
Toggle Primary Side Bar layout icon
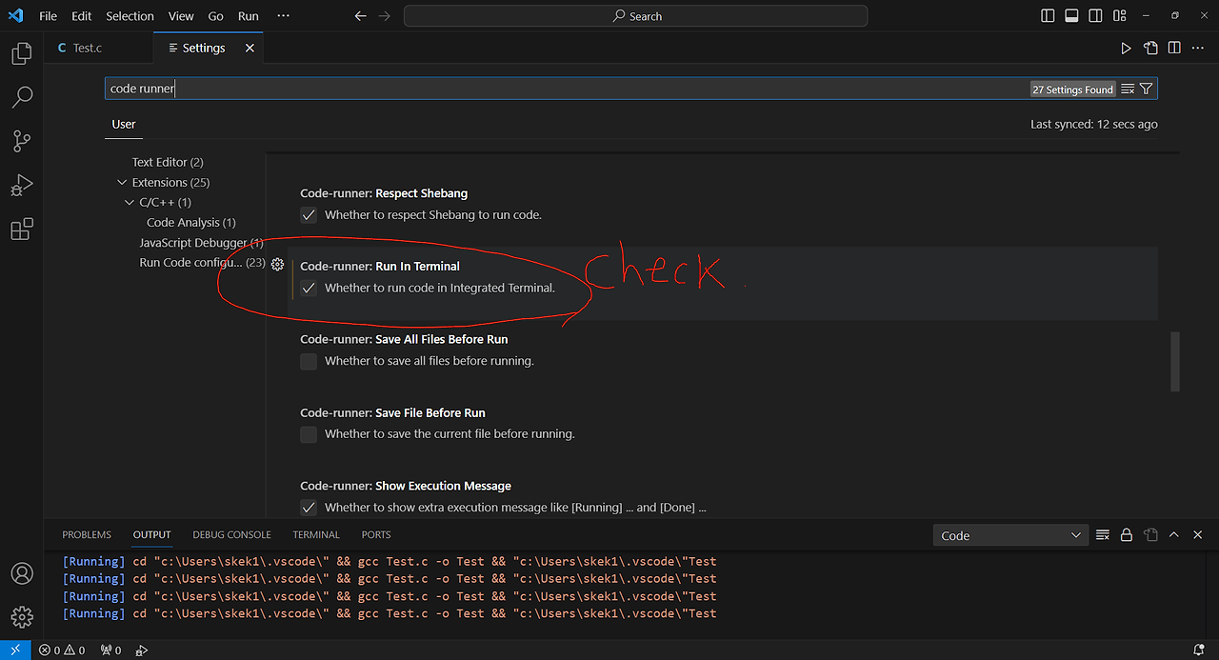click(1048, 16)
